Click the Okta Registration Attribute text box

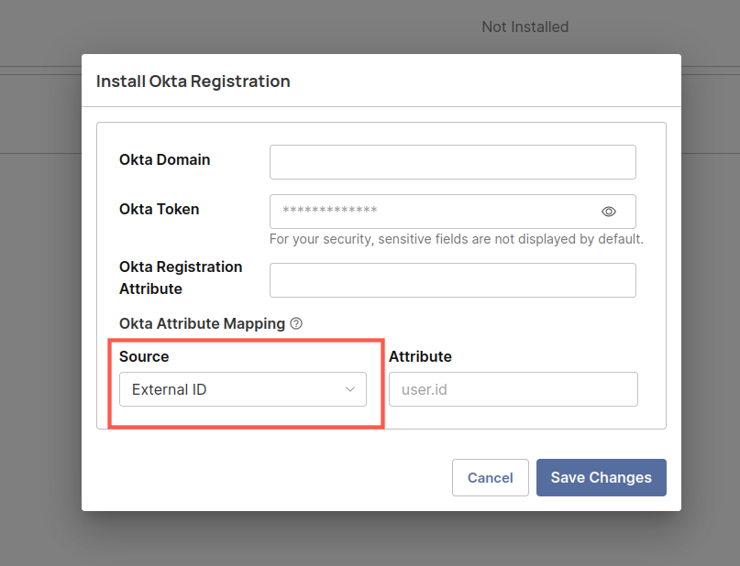[452, 279]
